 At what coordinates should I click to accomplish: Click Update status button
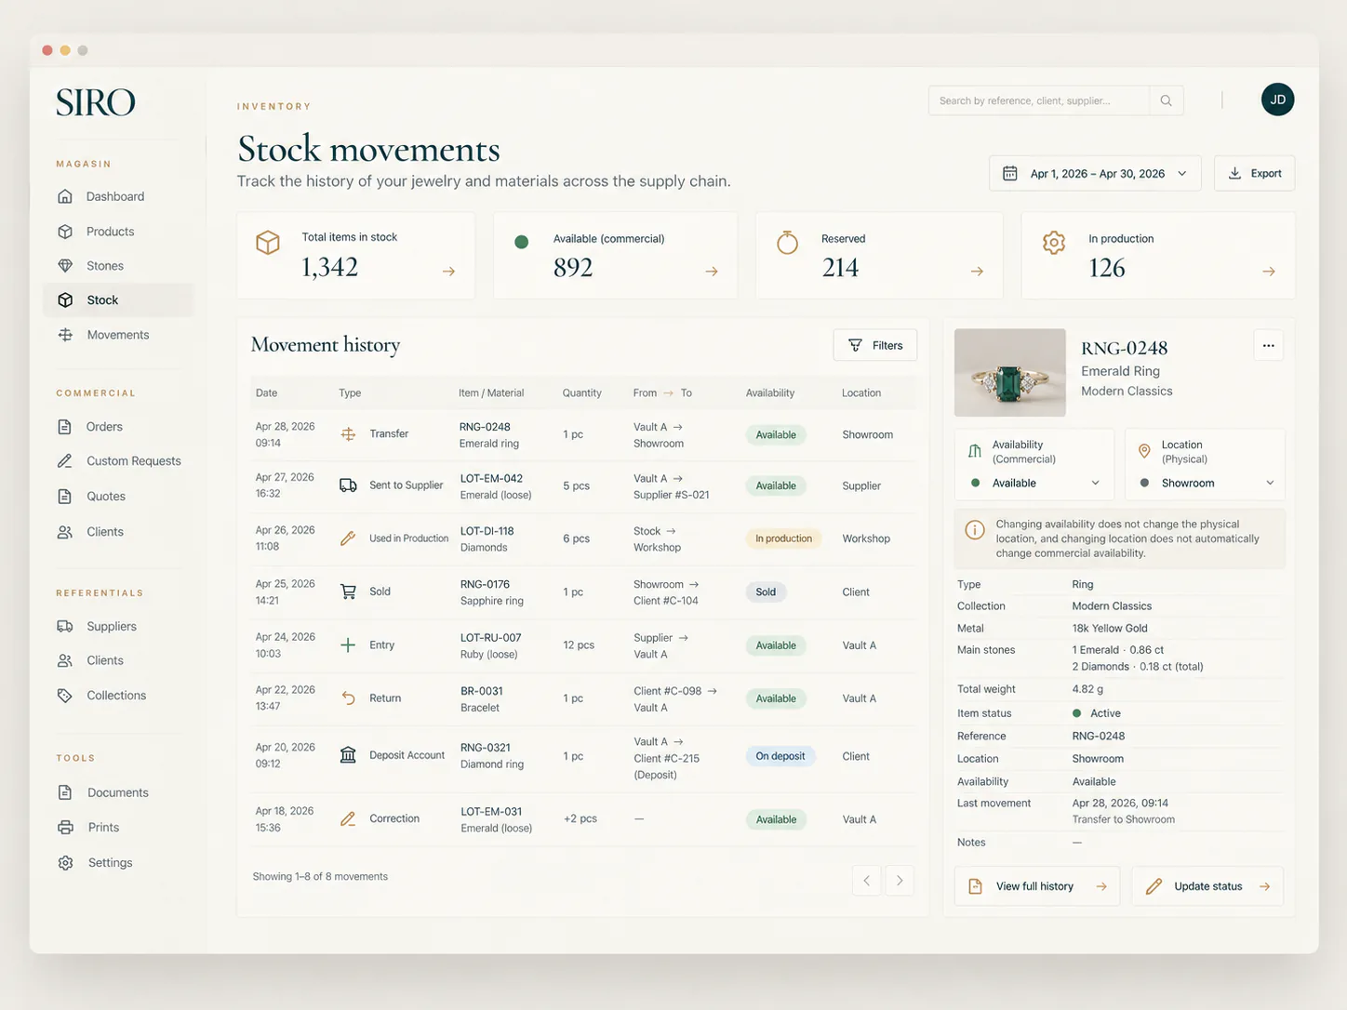(x=1207, y=886)
